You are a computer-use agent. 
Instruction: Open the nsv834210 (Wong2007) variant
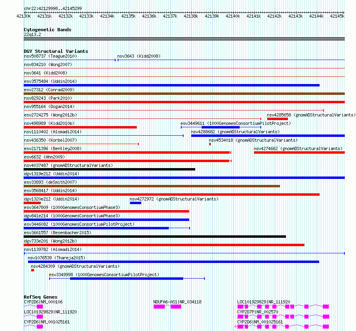point(48,64)
